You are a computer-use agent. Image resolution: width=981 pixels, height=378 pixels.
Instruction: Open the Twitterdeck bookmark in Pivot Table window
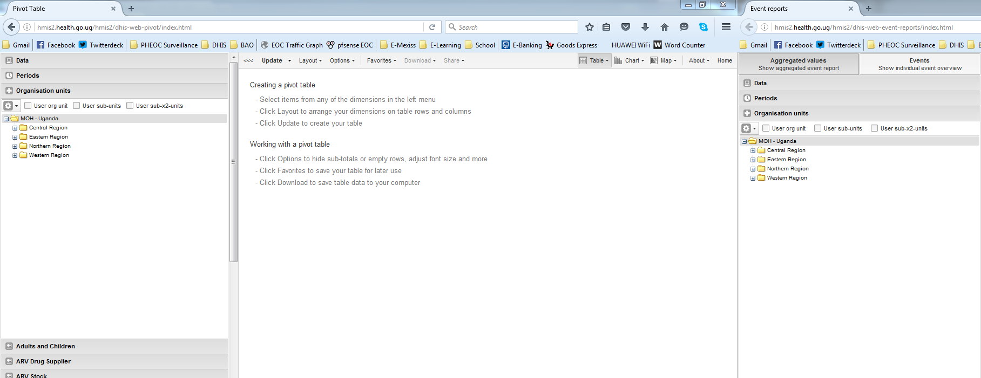click(101, 45)
